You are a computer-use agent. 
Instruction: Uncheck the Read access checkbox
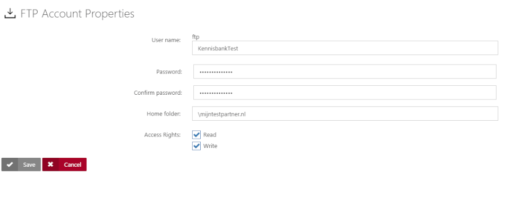tap(196, 135)
